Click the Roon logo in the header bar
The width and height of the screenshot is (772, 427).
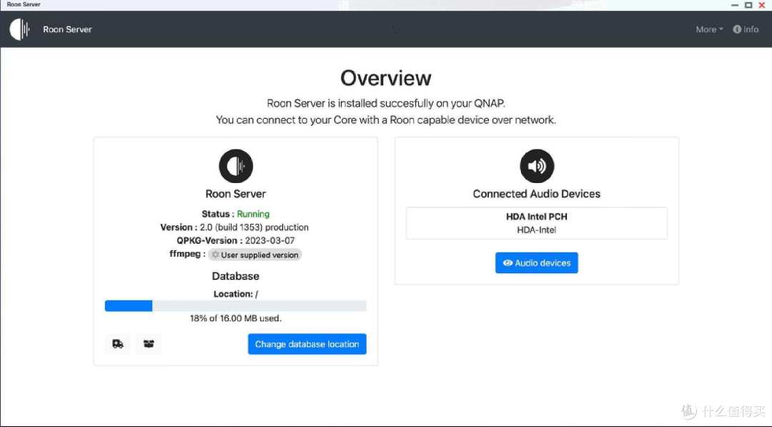20,29
